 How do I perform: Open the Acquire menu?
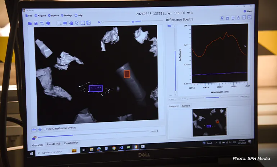tap(40, 16)
